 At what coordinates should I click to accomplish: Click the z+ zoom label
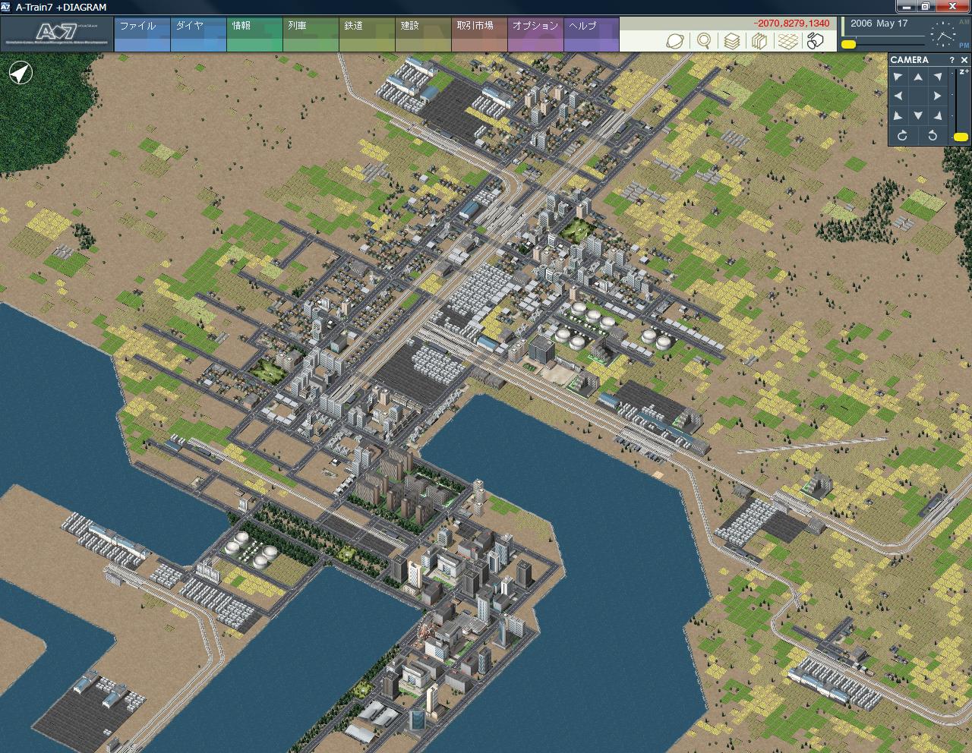[x=963, y=72]
